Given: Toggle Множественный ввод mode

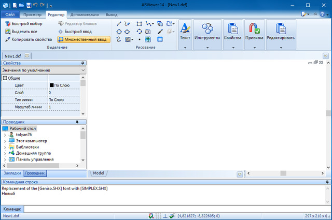Looking at the screenshot, I should click(84, 39).
